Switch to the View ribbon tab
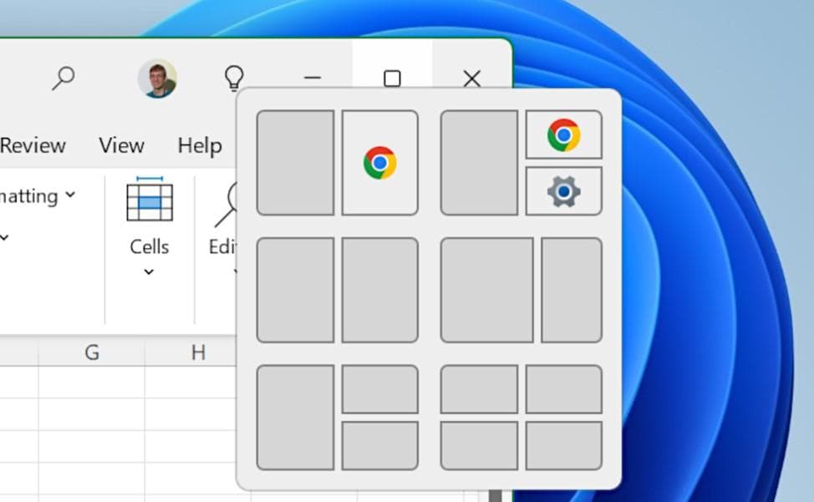This screenshot has height=502, width=814. [x=121, y=145]
